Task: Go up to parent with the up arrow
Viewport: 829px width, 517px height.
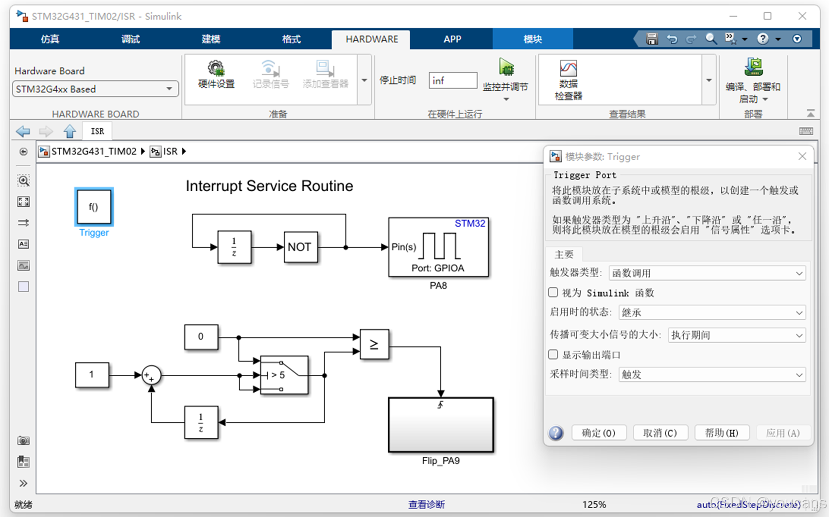Action: tap(69, 131)
